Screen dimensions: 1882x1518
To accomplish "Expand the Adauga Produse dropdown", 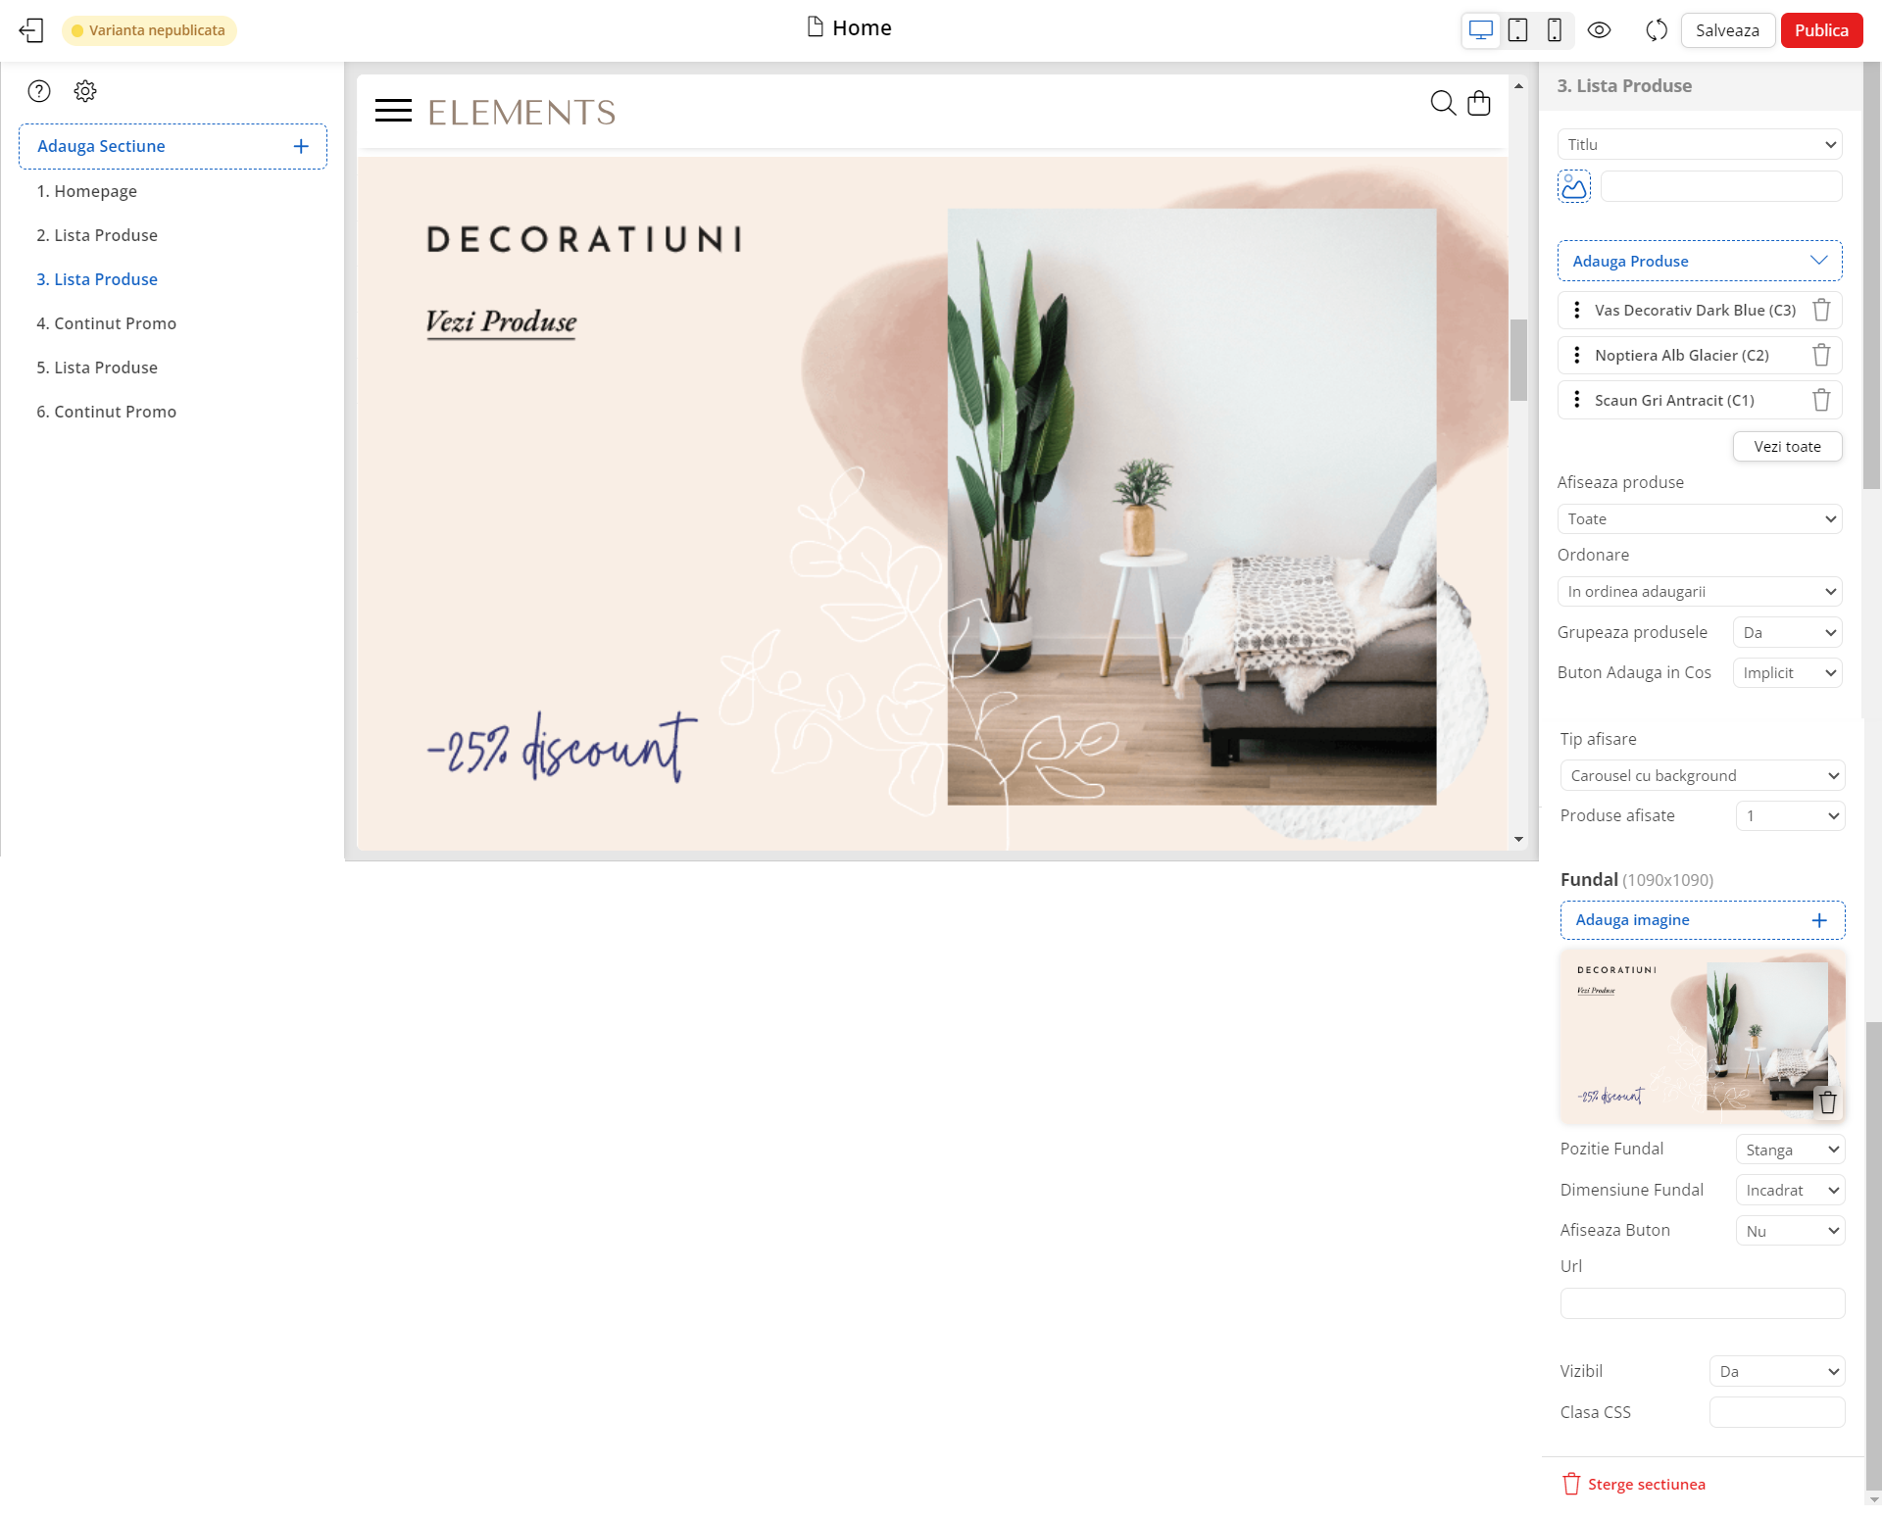I will tap(1699, 261).
